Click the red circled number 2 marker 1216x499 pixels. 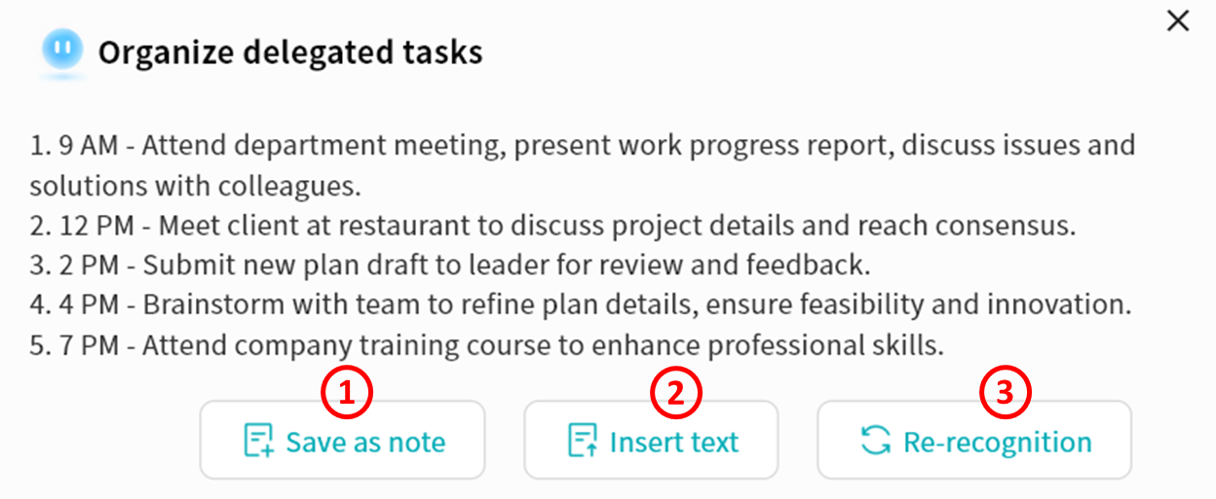pos(676,392)
